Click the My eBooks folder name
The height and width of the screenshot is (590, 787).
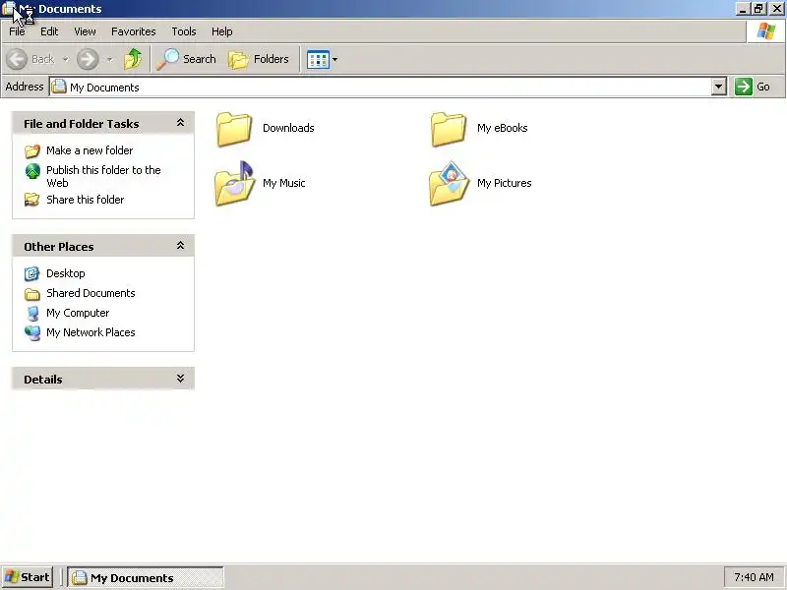[503, 128]
